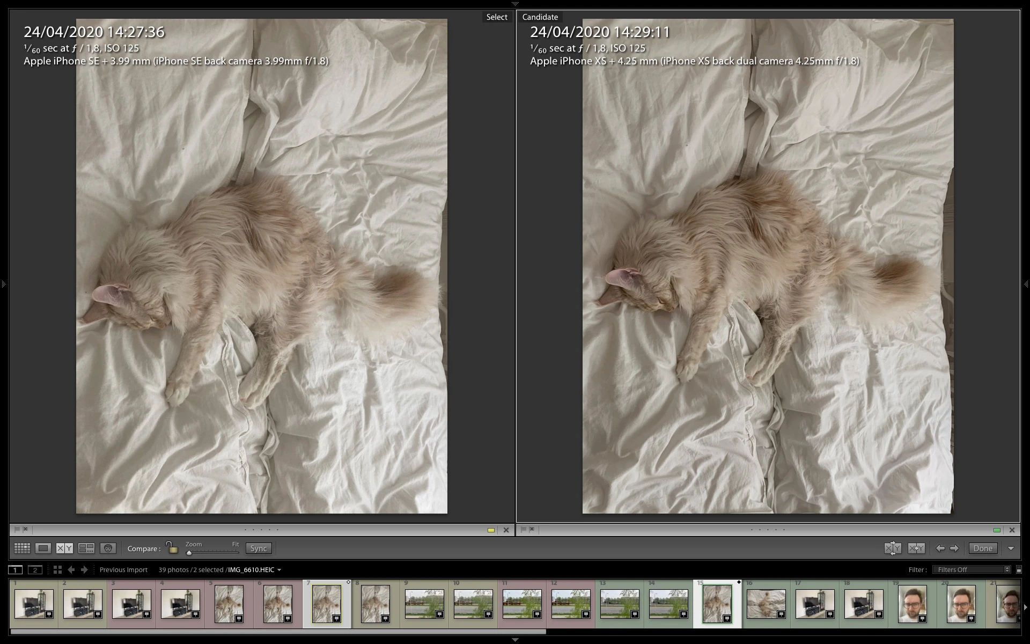Expand the top module picker panel
1030x644 pixels.
515,4
